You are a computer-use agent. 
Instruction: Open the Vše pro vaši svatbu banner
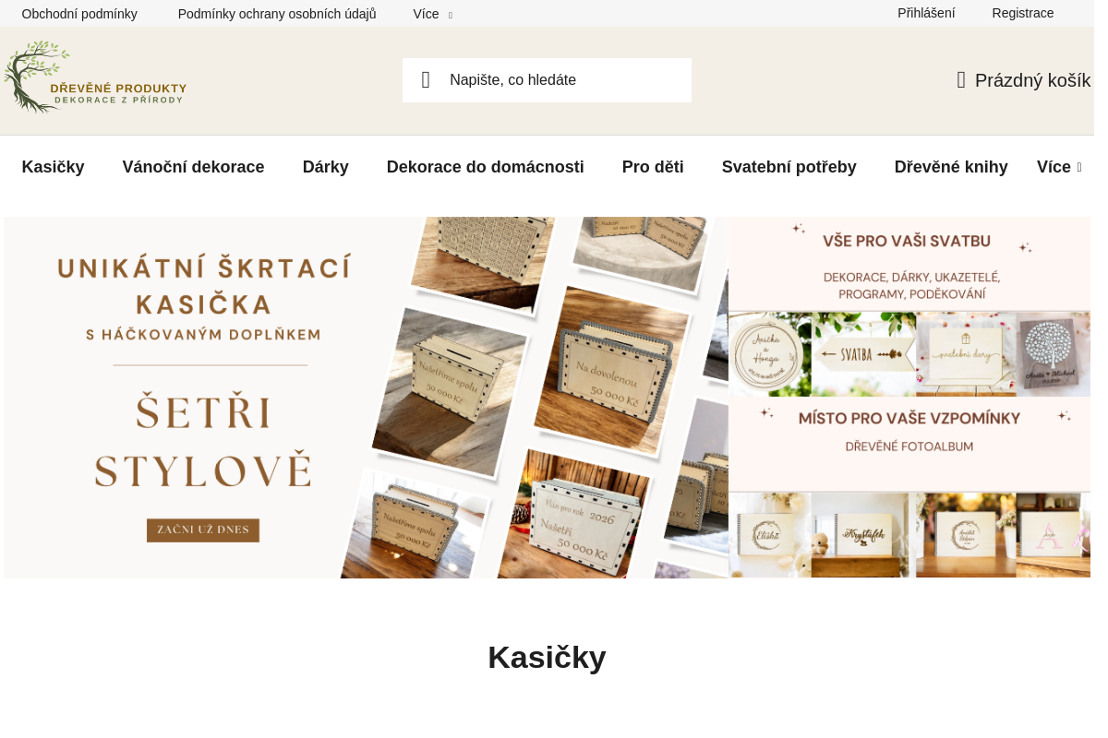click(x=909, y=307)
